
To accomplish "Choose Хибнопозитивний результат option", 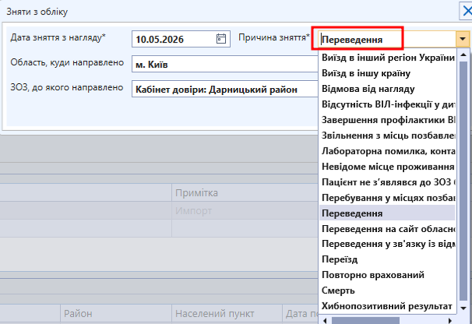I will click(388, 306).
